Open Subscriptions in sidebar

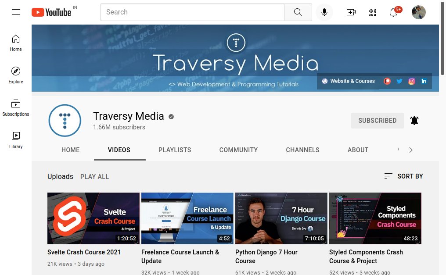pos(16,107)
